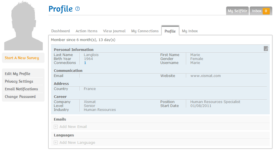Start A New Survey from the sidebar
The image size is (274, 150).
pyautogui.click(x=22, y=58)
